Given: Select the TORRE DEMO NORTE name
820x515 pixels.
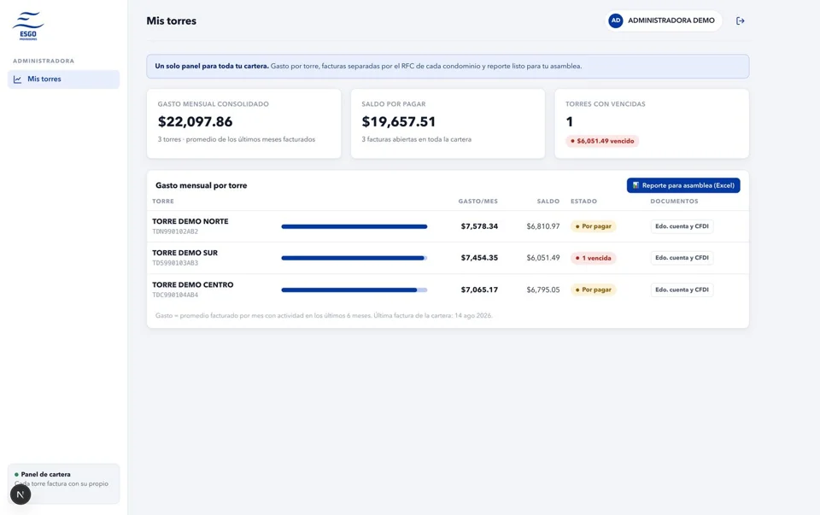Looking at the screenshot, I should point(190,221).
